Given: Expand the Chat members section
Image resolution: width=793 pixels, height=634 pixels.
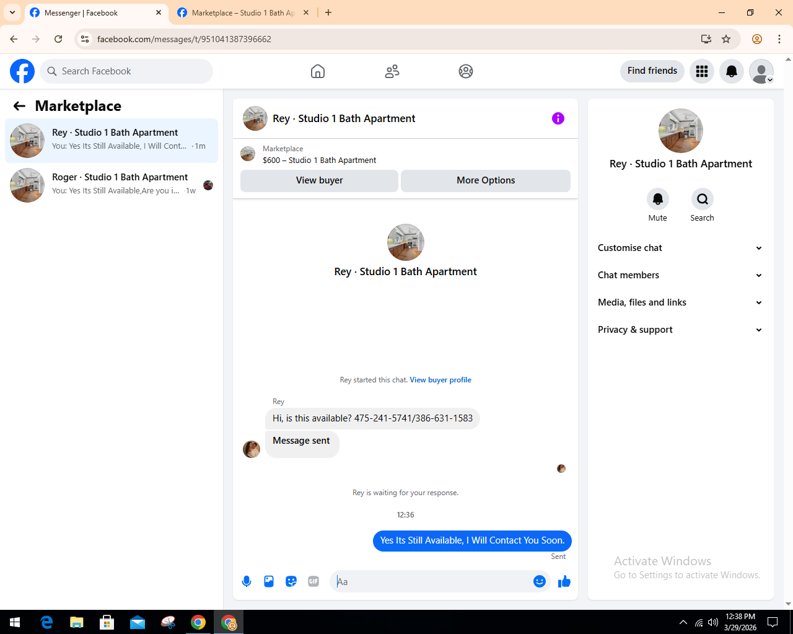Looking at the screenshot, I should click(x=680, y=275).
